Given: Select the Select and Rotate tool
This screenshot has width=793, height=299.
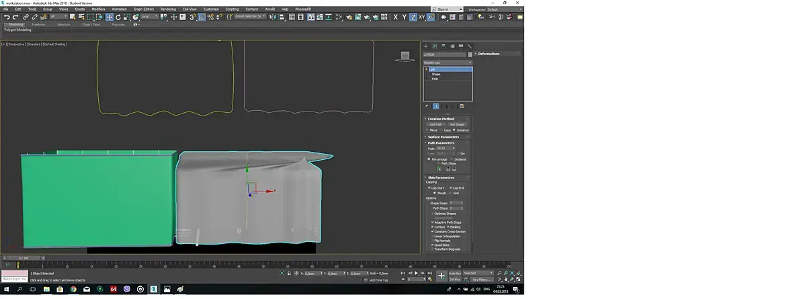Looking at the screenshot, I should 118,17.
